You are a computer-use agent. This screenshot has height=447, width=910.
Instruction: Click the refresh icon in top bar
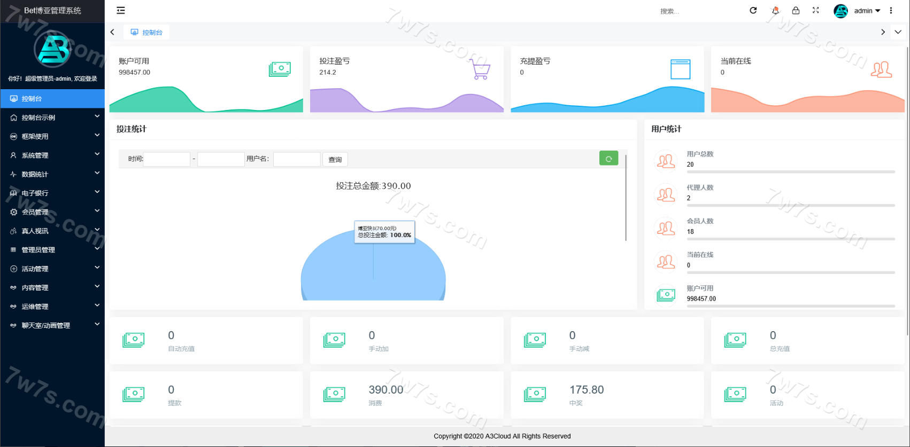pyautogui.click(x=753, y=10)
